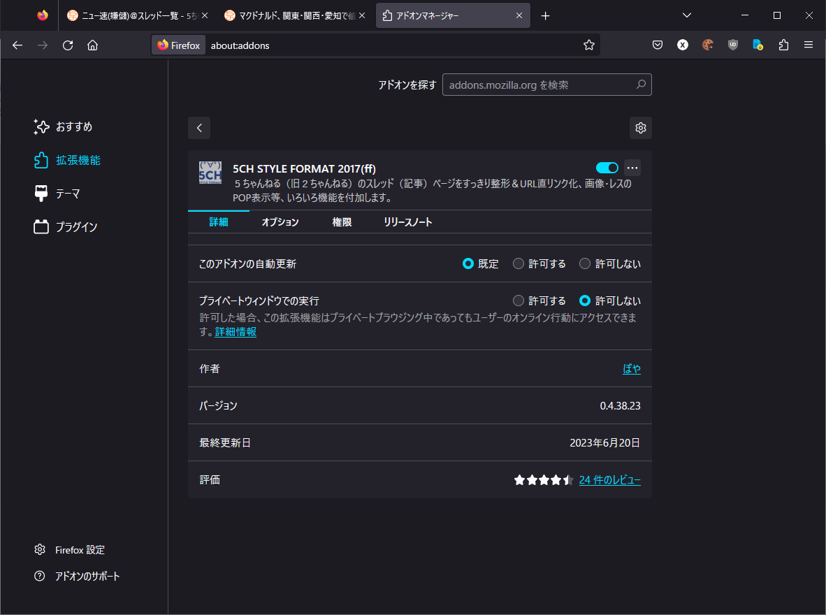Click the date 2023年6月20日
The image size is (826, 615).
(604, 442)
